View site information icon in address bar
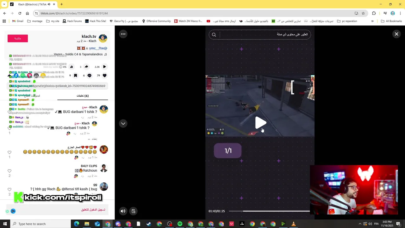The height and width of the screenshot is (228, 405). click(x=36, y=13)
